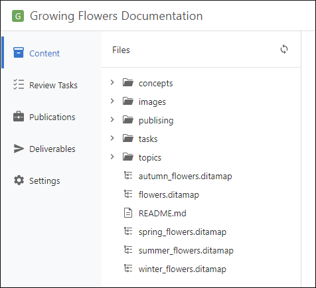Expand the images folder chevron

112,101
